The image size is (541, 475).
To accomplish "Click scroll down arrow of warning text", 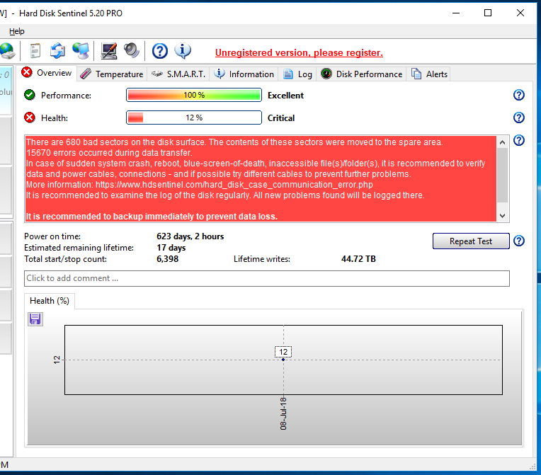I will [502, 216].
